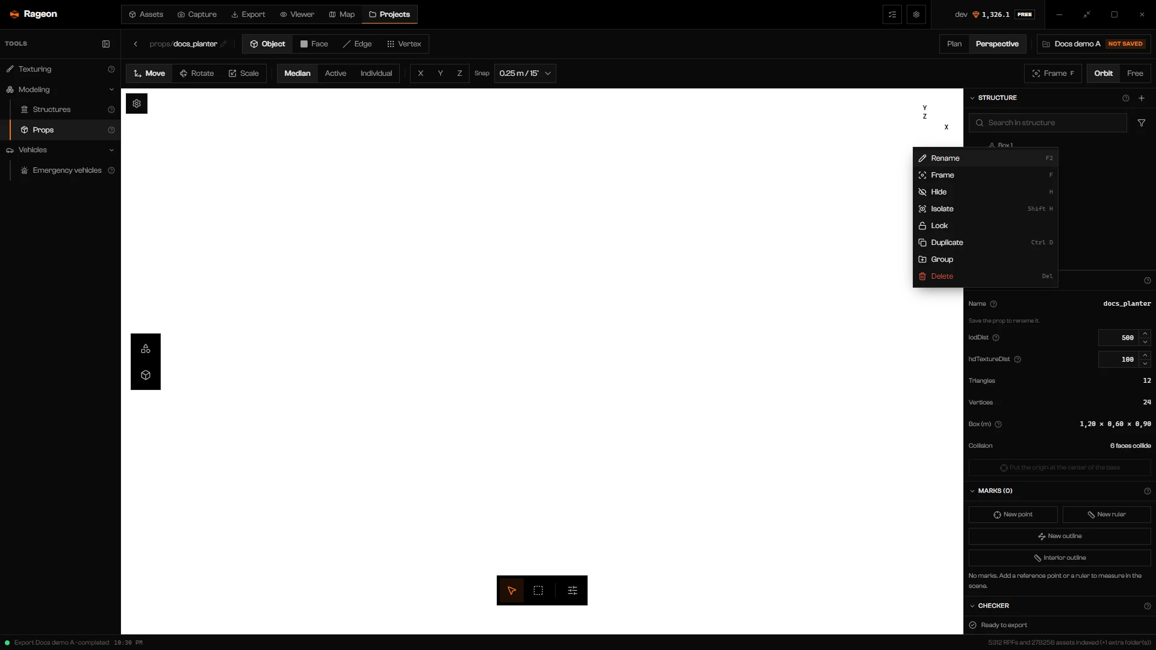Choose Delete in the context menu
The image size is (1156, 650).
coord(985,276)
